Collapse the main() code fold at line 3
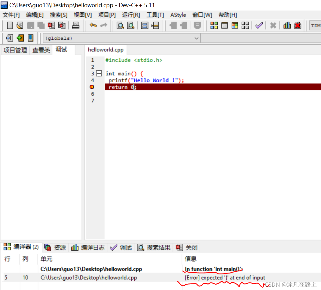 pos(99,73)
